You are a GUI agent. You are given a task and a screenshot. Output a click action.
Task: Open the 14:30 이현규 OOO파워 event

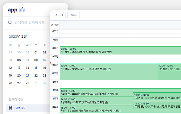(157, 105)
